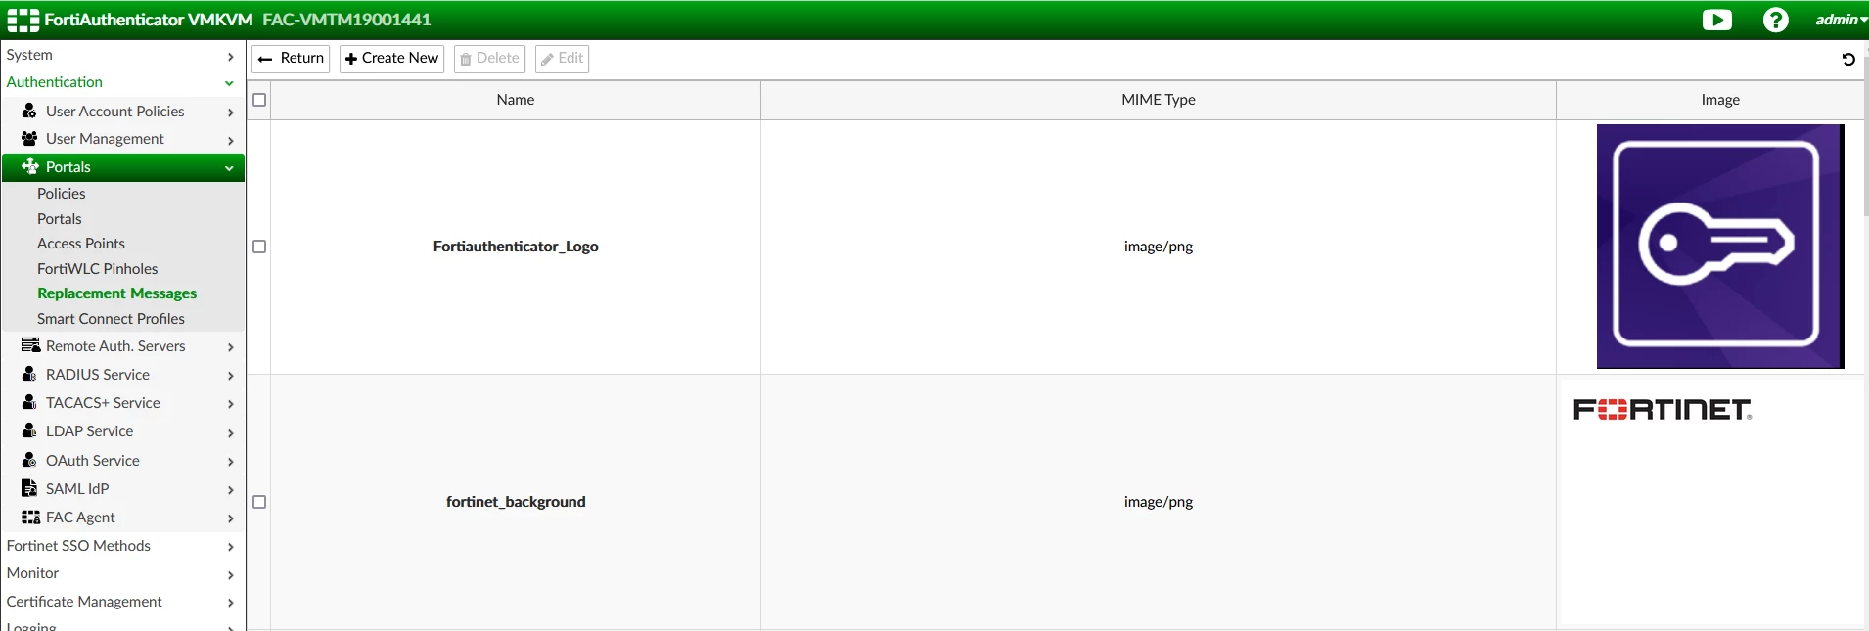1869x631 pixels.
Task: Select Replacement Messages submenu item
Action: pos(117,293)
